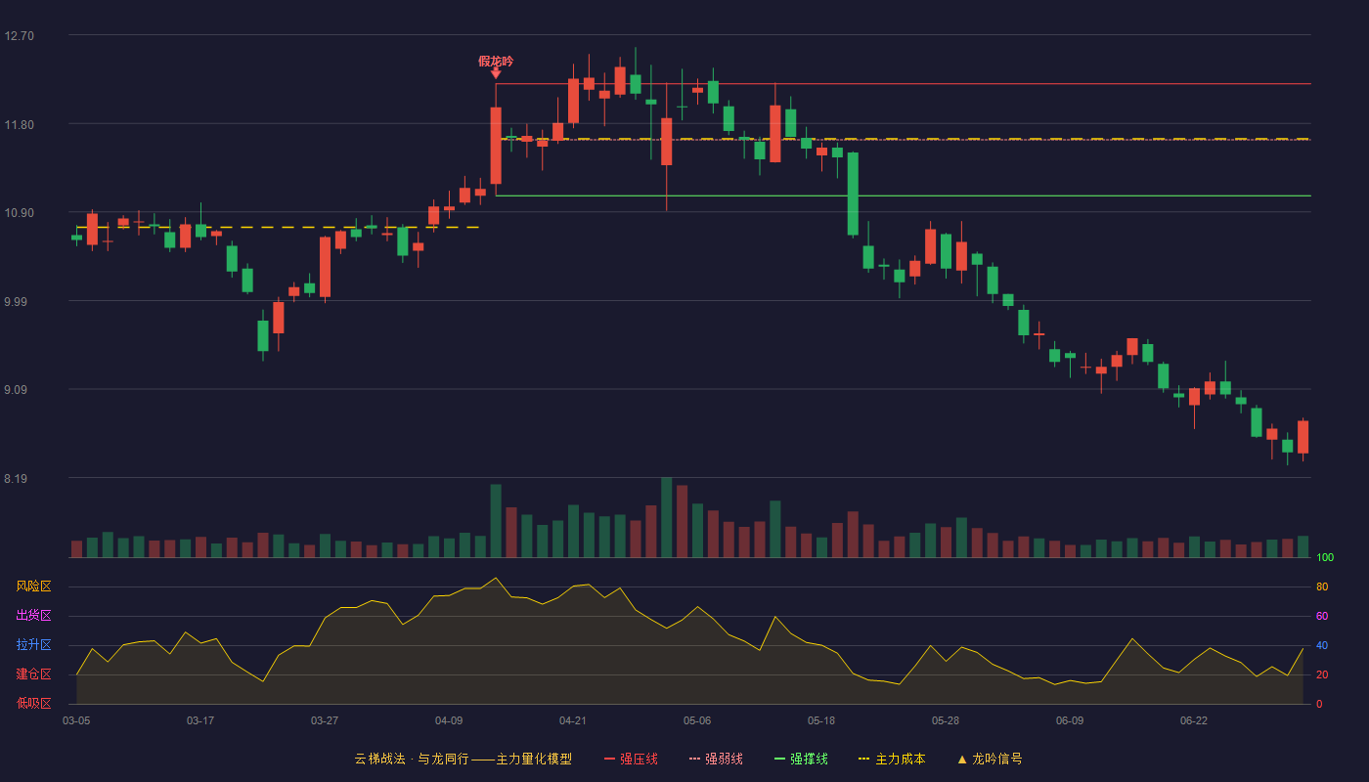The image size is (1369, 782).
Task: Click the red 强压线 legend line icon
Action: (610, 759)
